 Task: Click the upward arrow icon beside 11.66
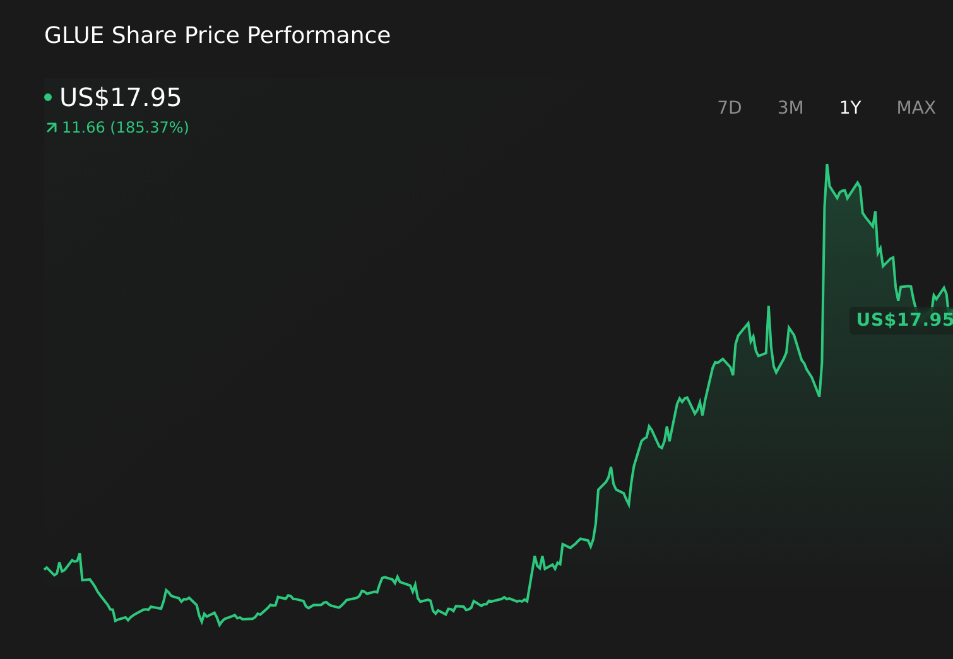click(52, 128)
